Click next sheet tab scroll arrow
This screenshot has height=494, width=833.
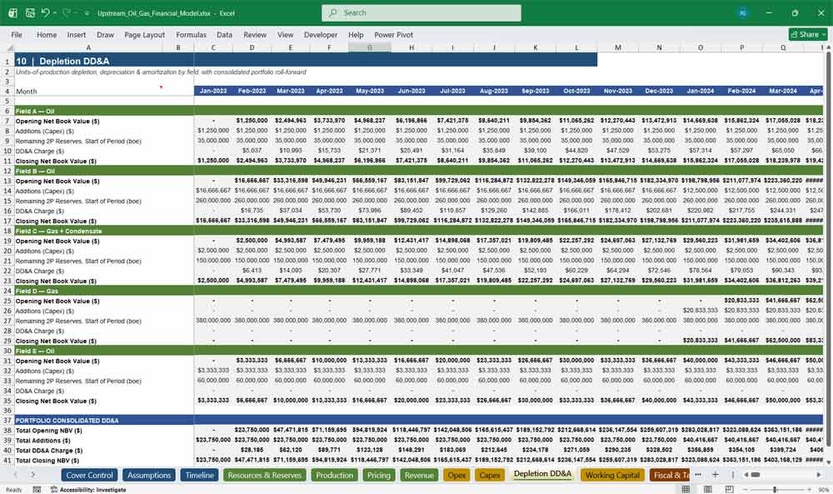click(33, 475)
